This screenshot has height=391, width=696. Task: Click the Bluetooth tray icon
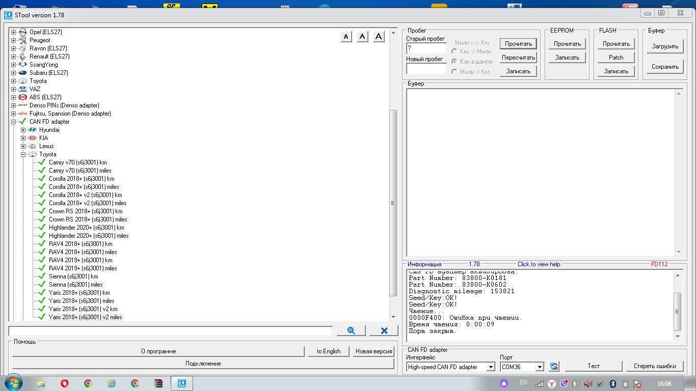[613, 384]
